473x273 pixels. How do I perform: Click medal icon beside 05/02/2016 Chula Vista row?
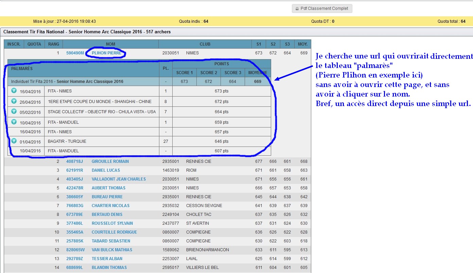[14, 111]
